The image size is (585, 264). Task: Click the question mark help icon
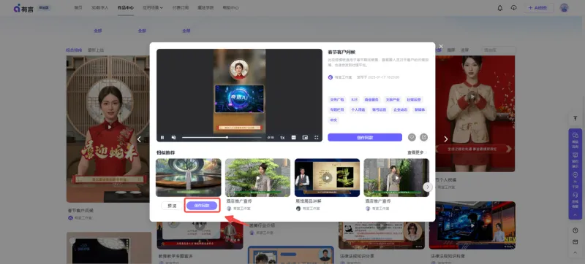[x=575, y=230]
